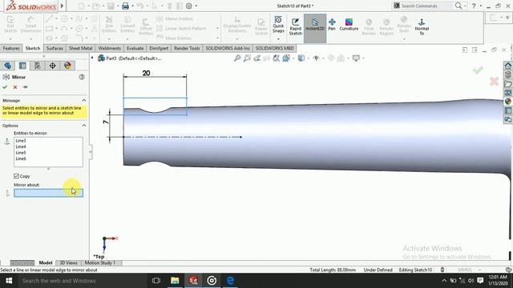The height and width of the screenshot is (288, 513).
Task: Collapse the Message section
Action: [83, 100]
